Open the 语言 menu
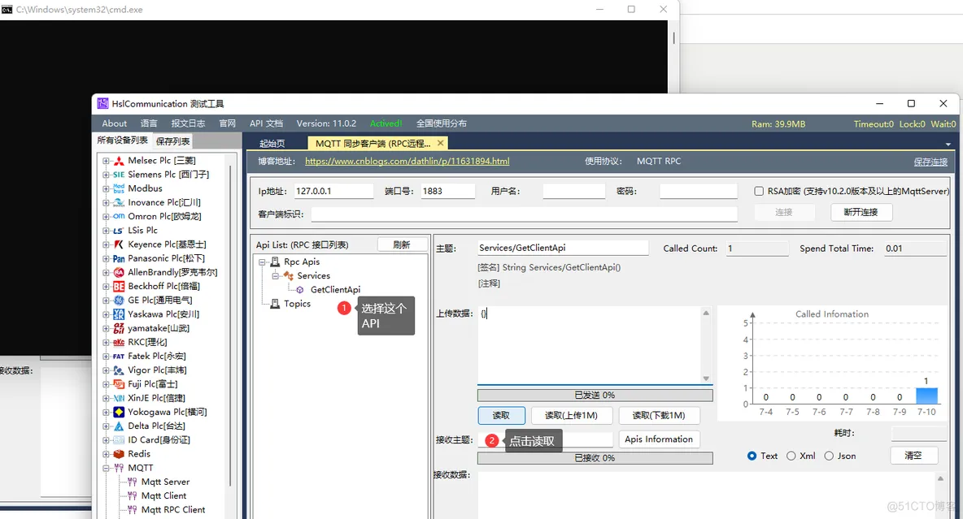Viewport: 963px width, 519px height. click(149, 123)
